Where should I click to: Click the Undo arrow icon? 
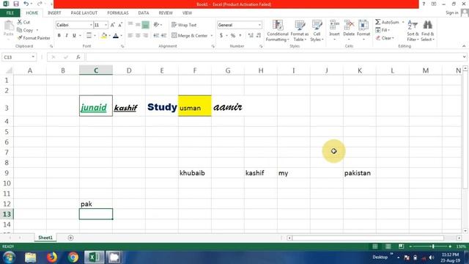26,4
